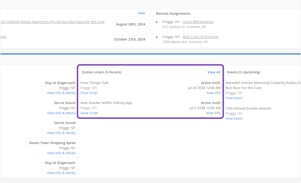This screenshot has width=301, height=183.
Task: Show Script for Finer Things Club
Action: coord(89,93)
